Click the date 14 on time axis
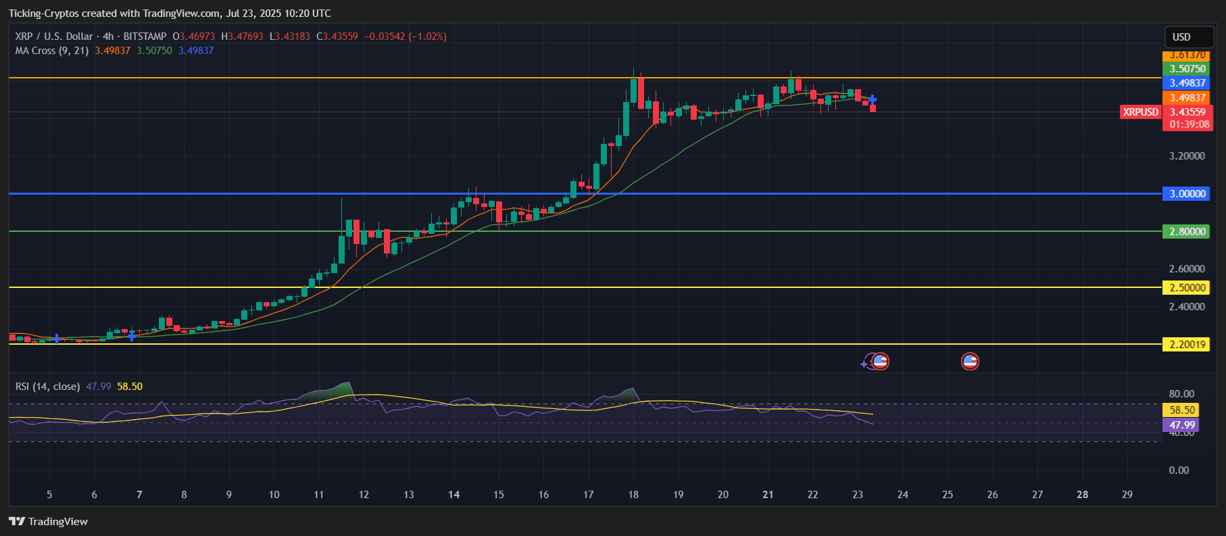The image size is (1226, 536). point(453,495)
